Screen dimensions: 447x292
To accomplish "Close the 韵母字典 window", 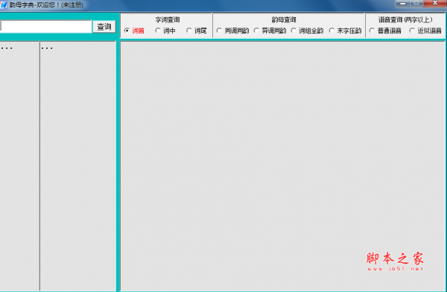I will [x=435, y=4].
